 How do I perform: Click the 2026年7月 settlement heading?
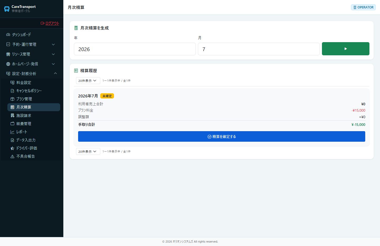(88, 96)
